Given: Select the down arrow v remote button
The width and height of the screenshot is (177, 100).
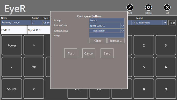Looking at the screenshot, I should [x=34, y=89].
